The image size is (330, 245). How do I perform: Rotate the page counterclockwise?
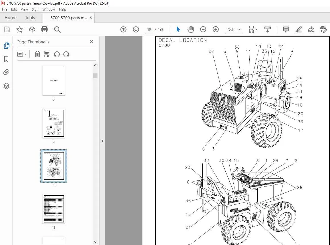[x=57, y=54]
